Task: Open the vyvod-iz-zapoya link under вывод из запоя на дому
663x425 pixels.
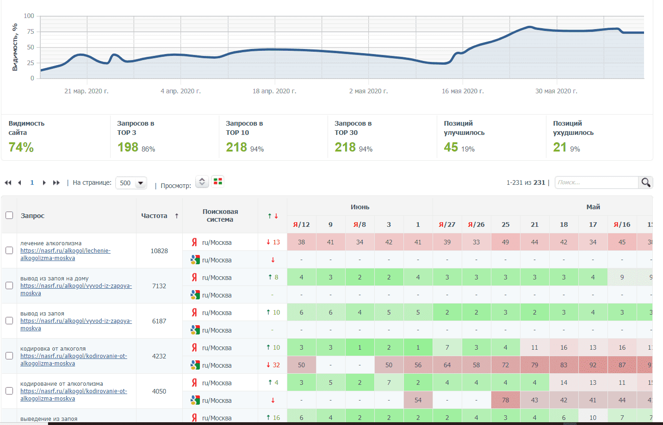Action: click(x=76, y=289)
